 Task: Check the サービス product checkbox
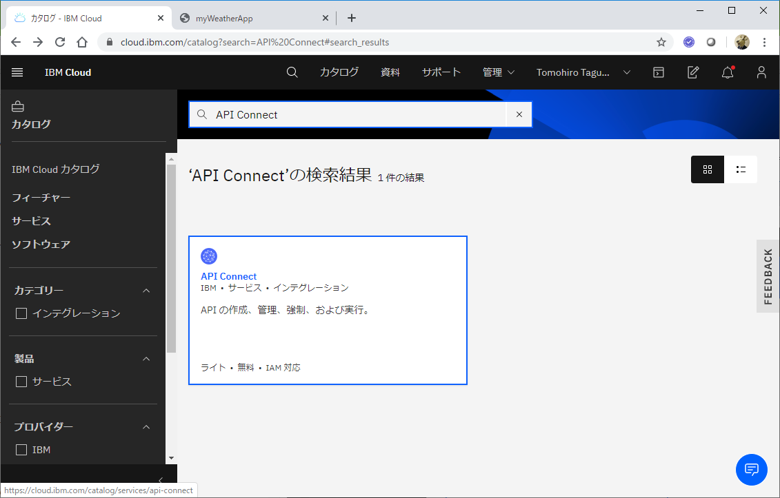click(21, 382)
